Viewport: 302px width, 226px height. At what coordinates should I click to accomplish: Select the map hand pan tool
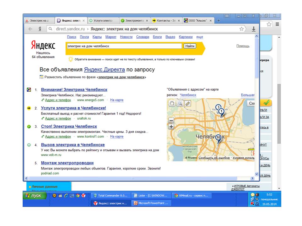point(172,104)
